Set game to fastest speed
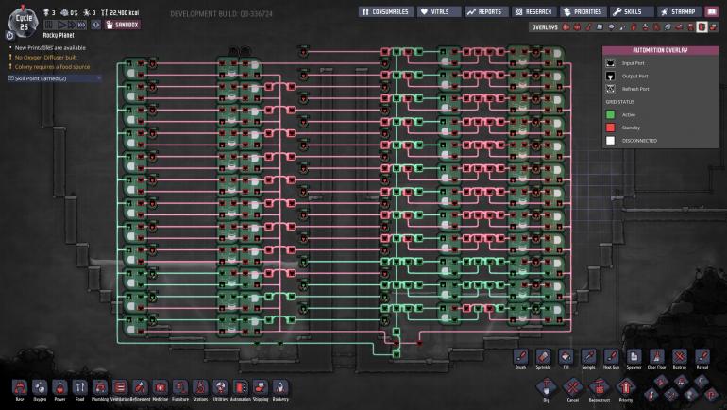Screen dimensions: 727x410 click(81, 25)
